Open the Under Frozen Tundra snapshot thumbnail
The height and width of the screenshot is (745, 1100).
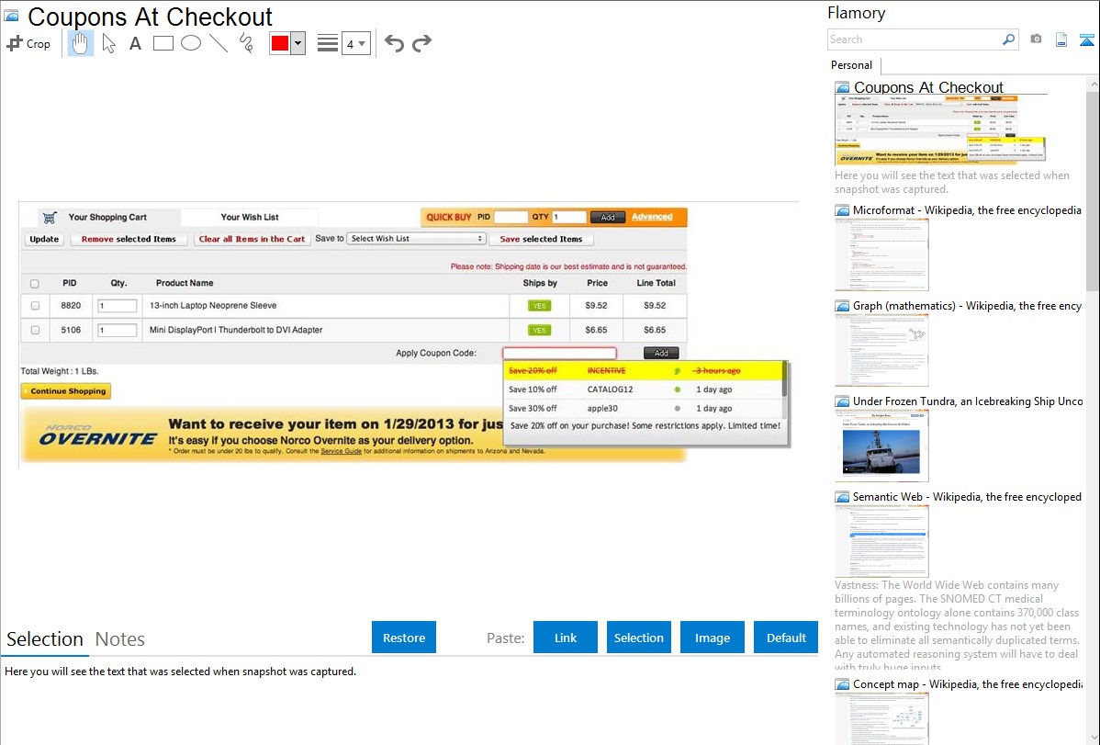tap(881, 446)
